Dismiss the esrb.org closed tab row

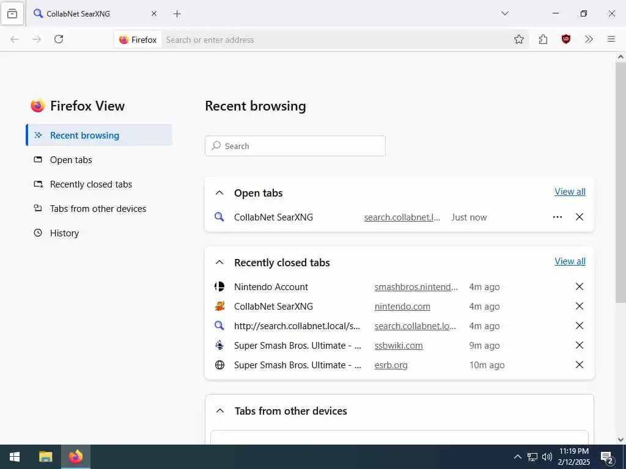[580, 365]
